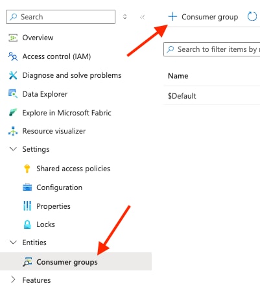Click the Access control (IAM) people icon
260x286 pixels.
(x=13, y=56)
